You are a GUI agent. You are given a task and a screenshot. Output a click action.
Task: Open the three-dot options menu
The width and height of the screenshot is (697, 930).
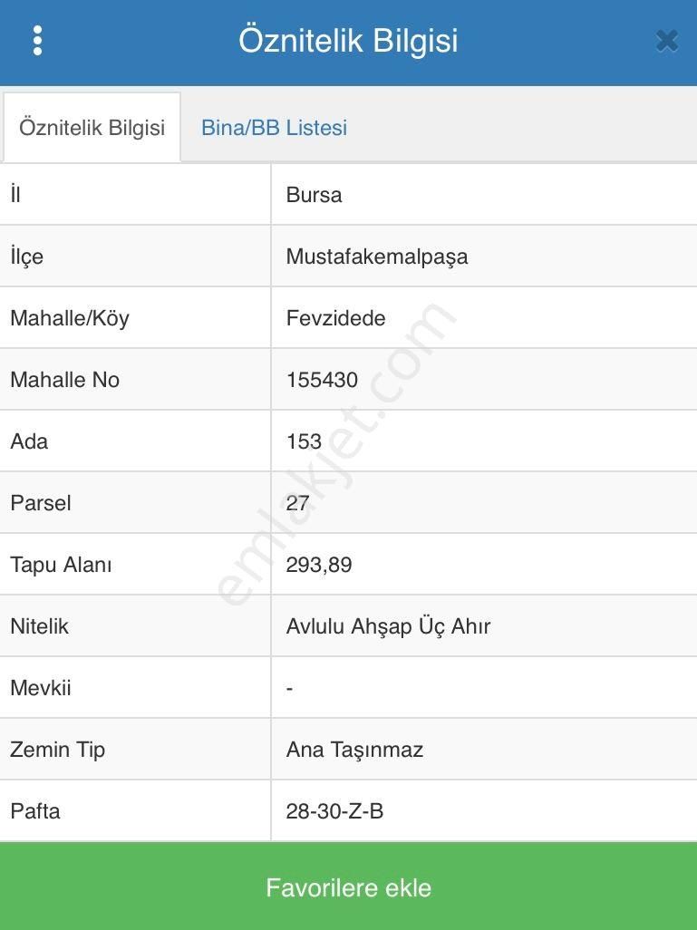coord(37,41)
